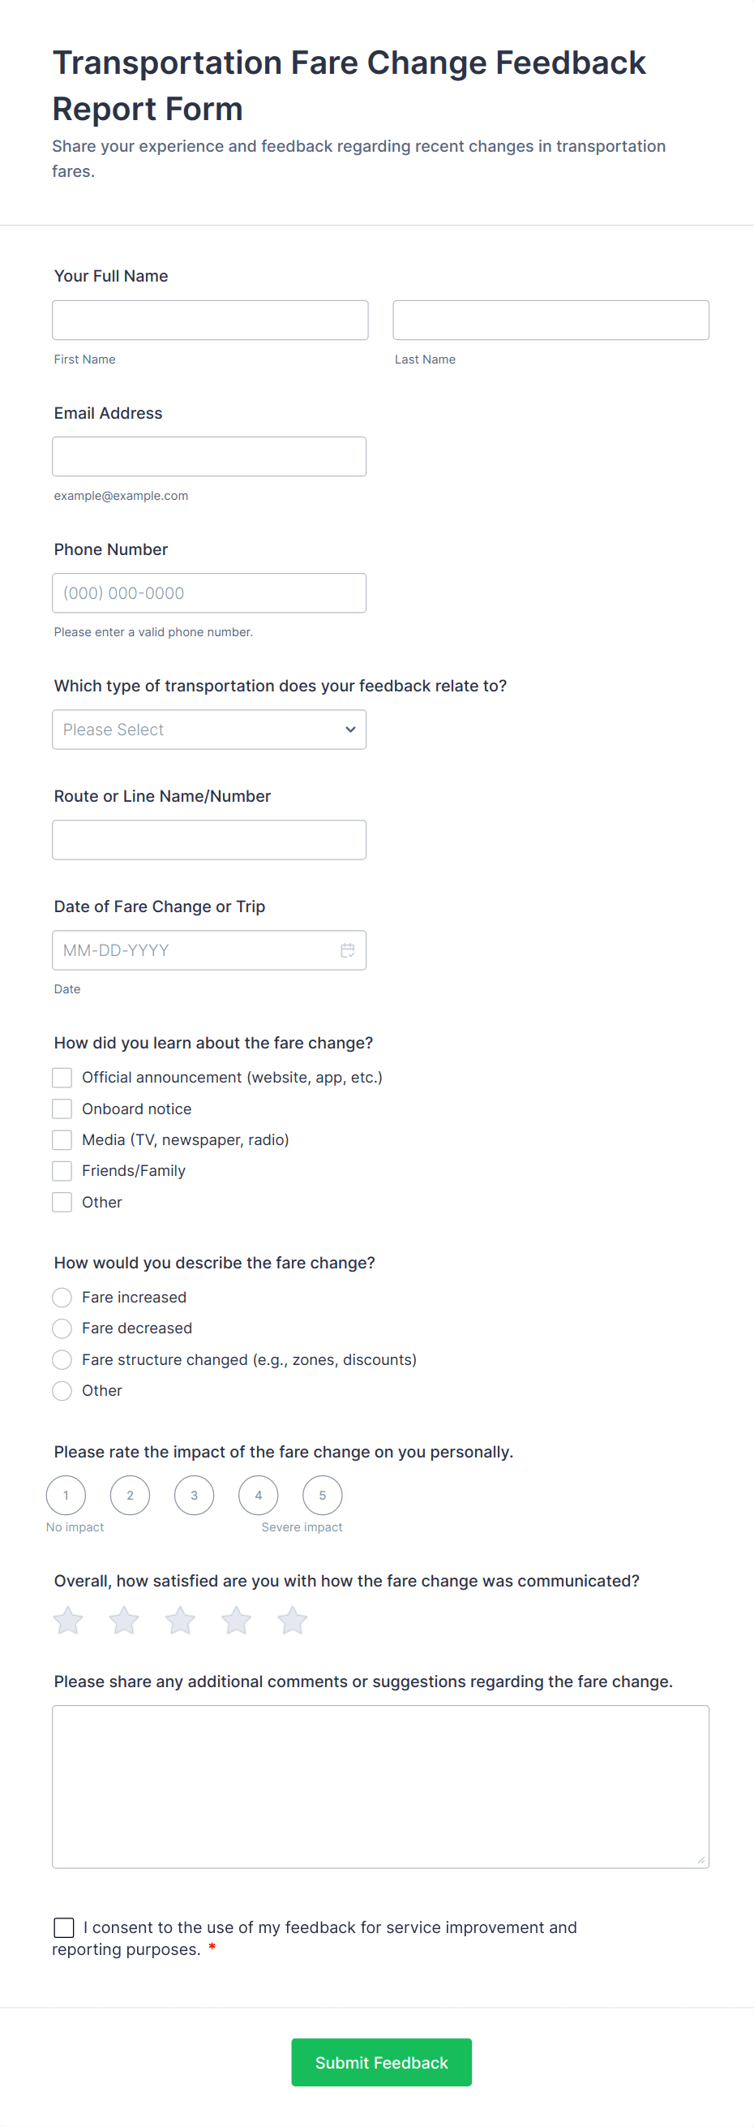Viewport: 754px width, 2127px height.
Task: Tick Official announcement checkbox
Action: (62, 1078)
